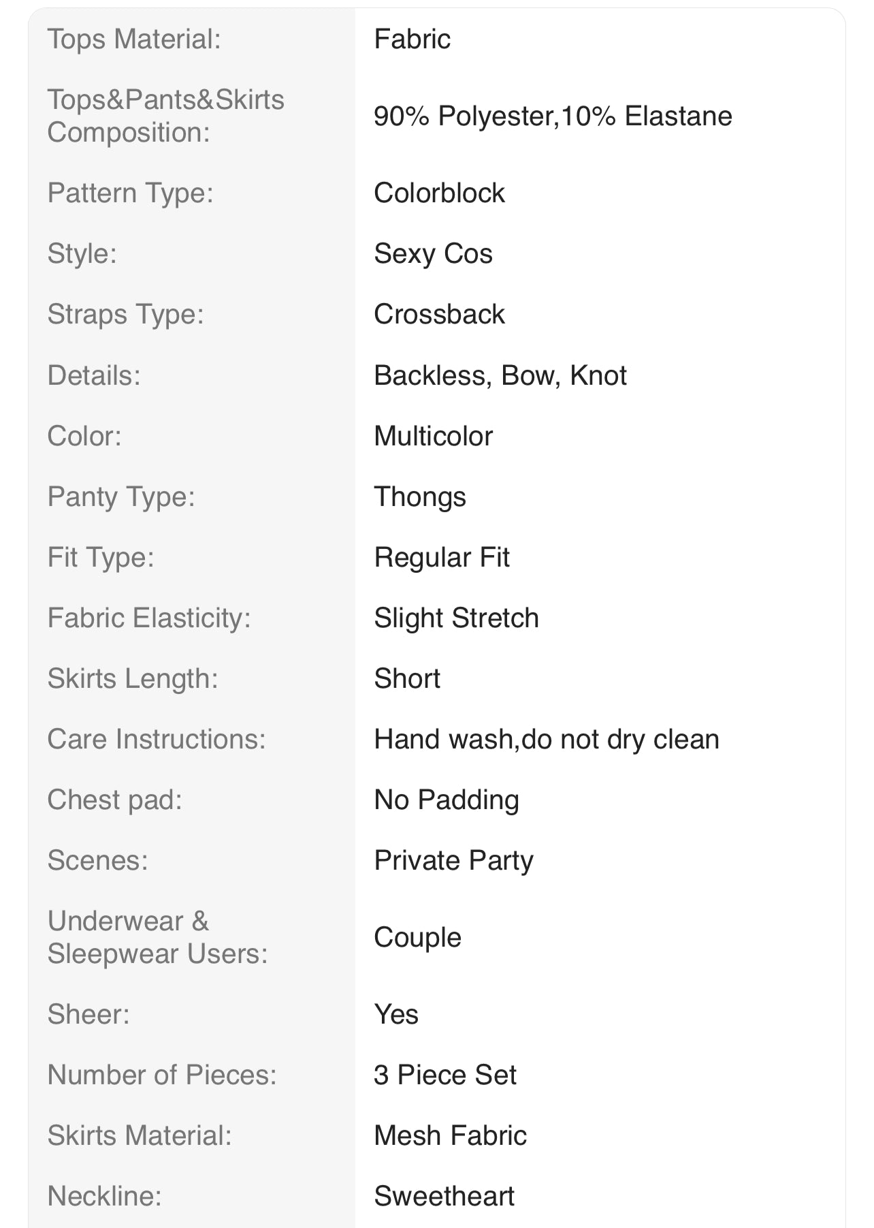Click the 'Colorblock' pattern type value
This screenshot has height=1228, width=874.
point(439,193)
